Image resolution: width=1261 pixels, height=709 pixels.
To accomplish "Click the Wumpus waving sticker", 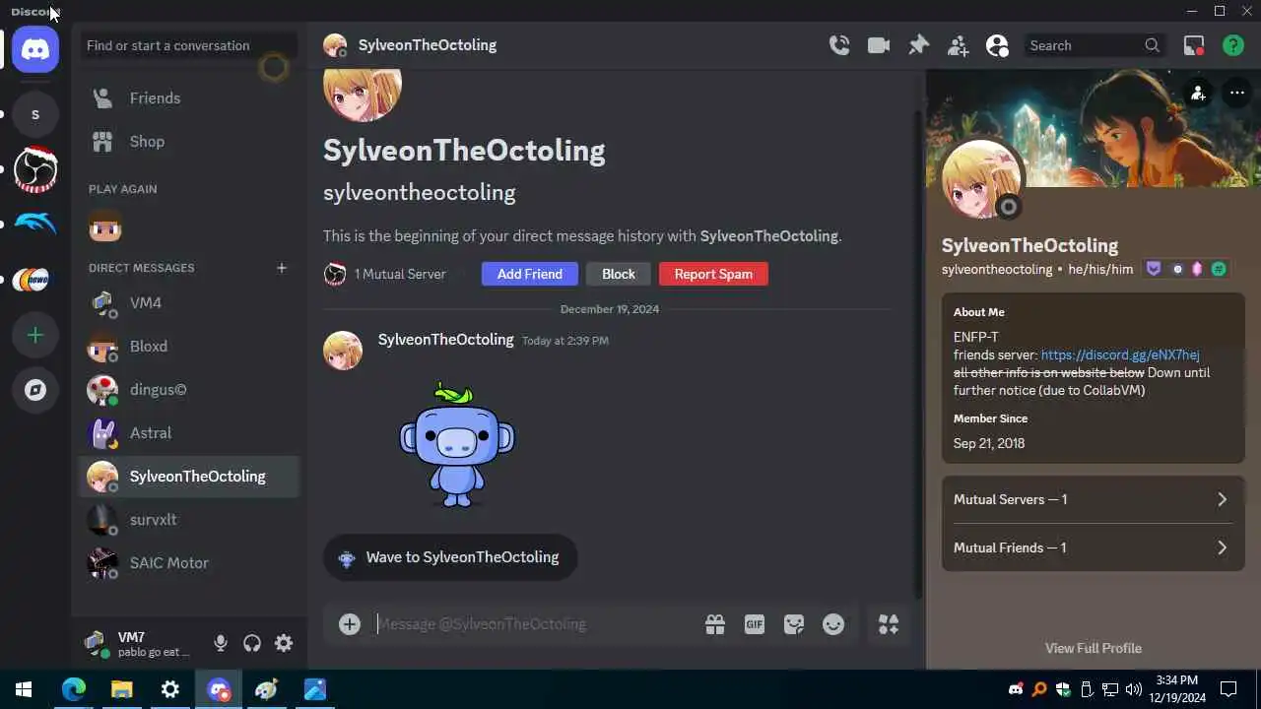I will (x=456, y=444).
